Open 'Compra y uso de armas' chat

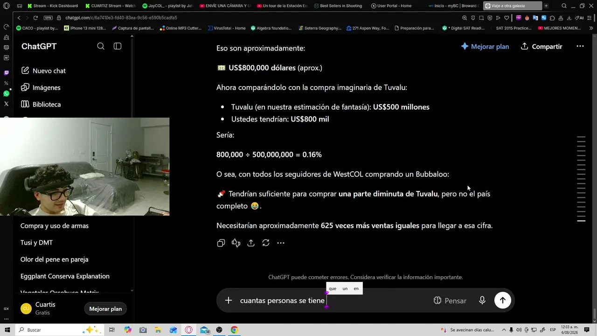point(55,226)
